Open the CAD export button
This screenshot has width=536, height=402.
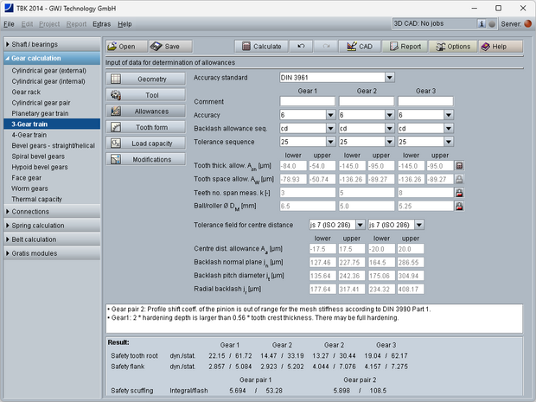(359, 47)
